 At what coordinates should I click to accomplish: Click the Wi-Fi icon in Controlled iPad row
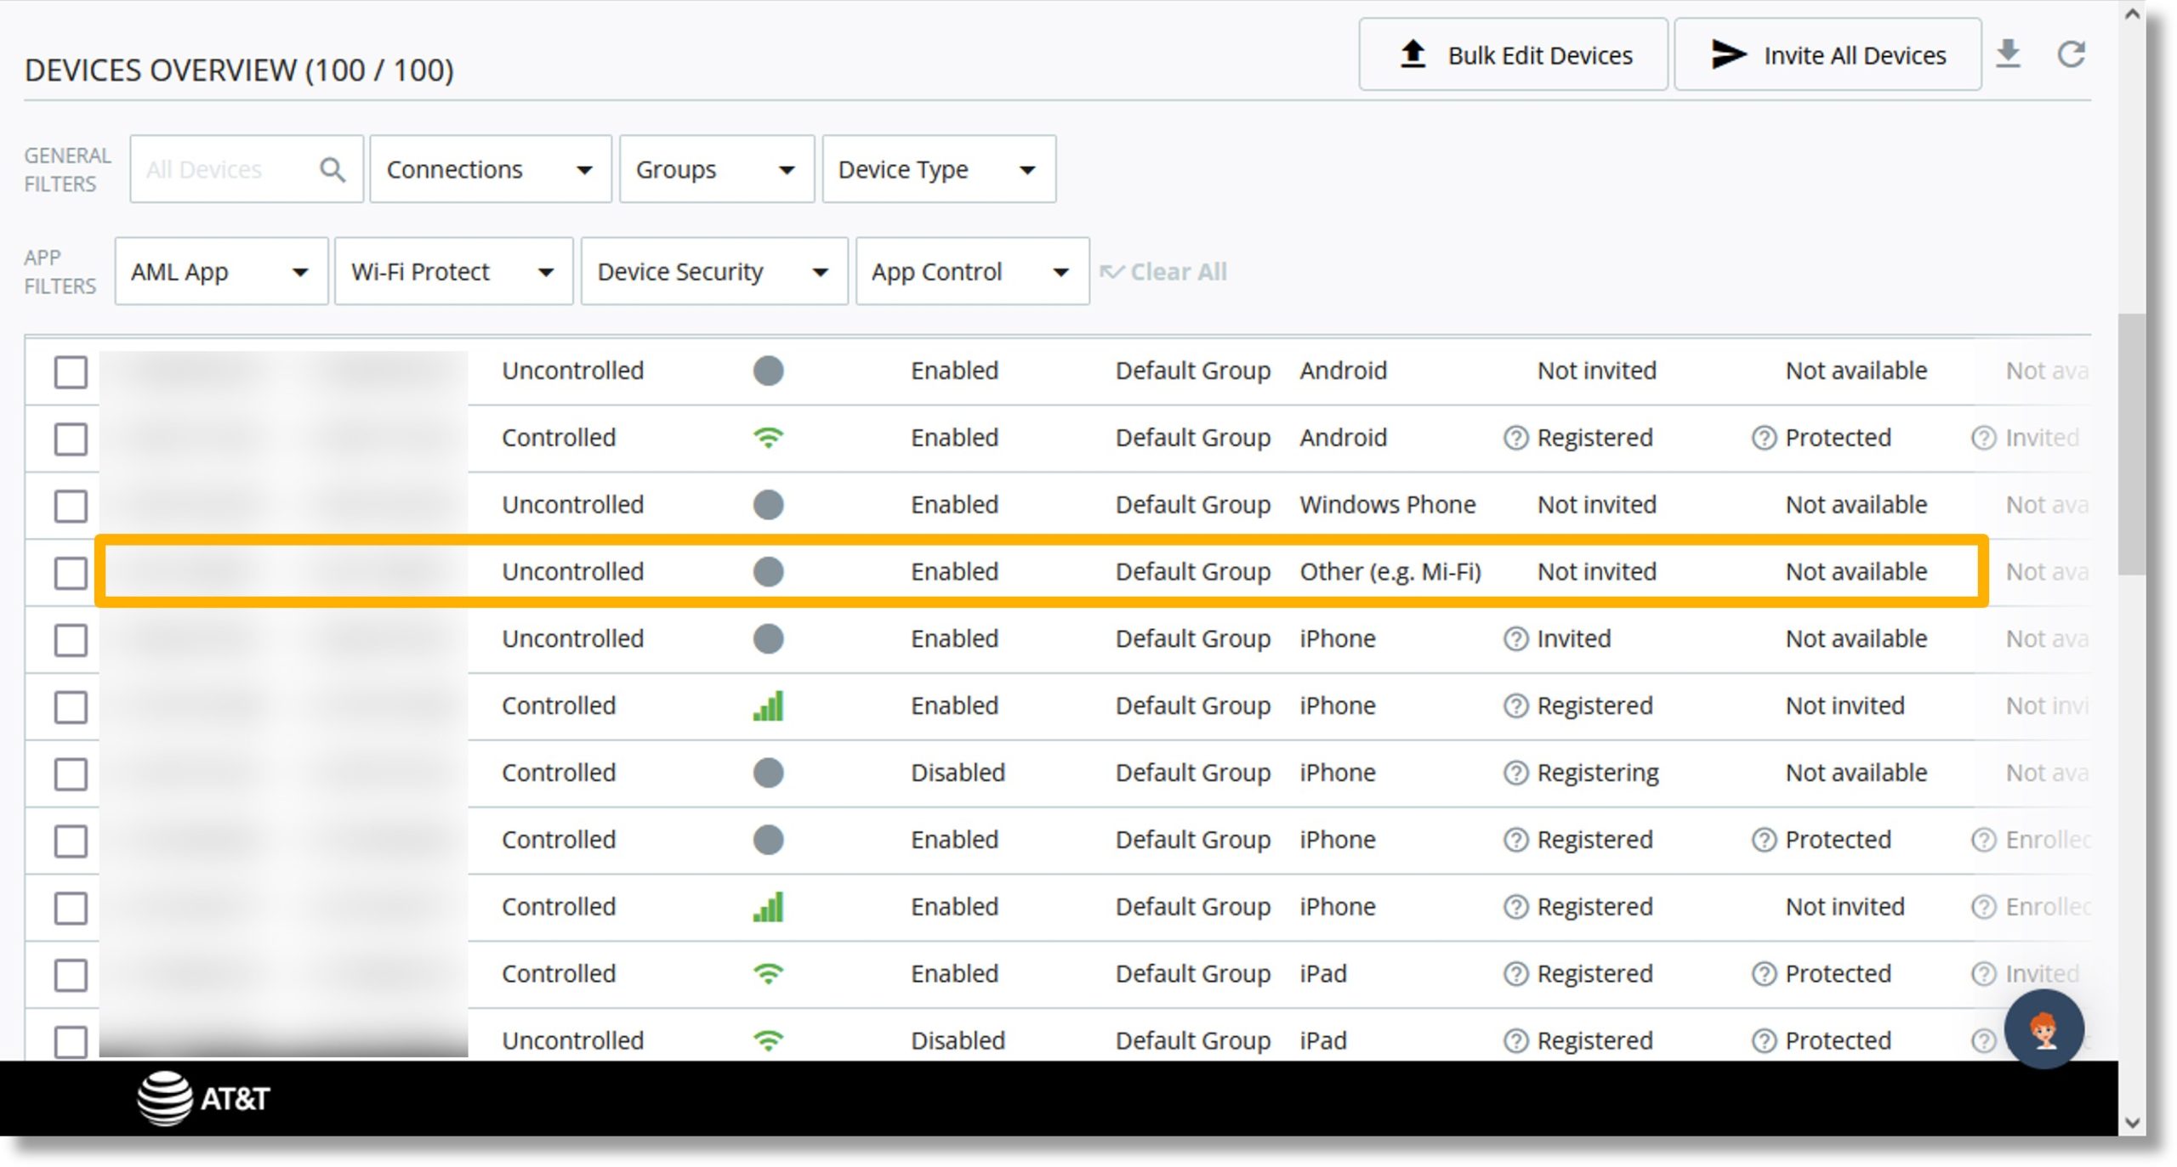[x=768, y=973]
